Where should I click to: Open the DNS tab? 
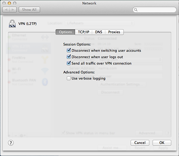(x=99, y=32)
